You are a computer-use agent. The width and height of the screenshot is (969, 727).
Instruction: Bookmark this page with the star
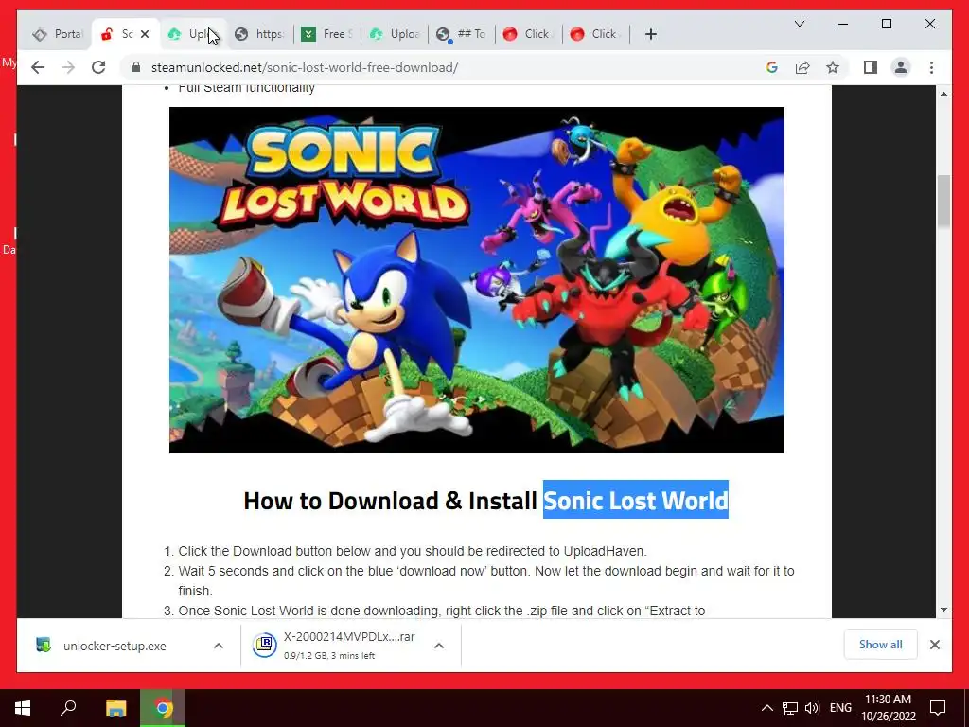point(833,67)
